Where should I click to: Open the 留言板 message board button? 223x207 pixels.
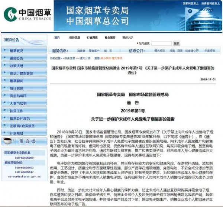[24, 141]
